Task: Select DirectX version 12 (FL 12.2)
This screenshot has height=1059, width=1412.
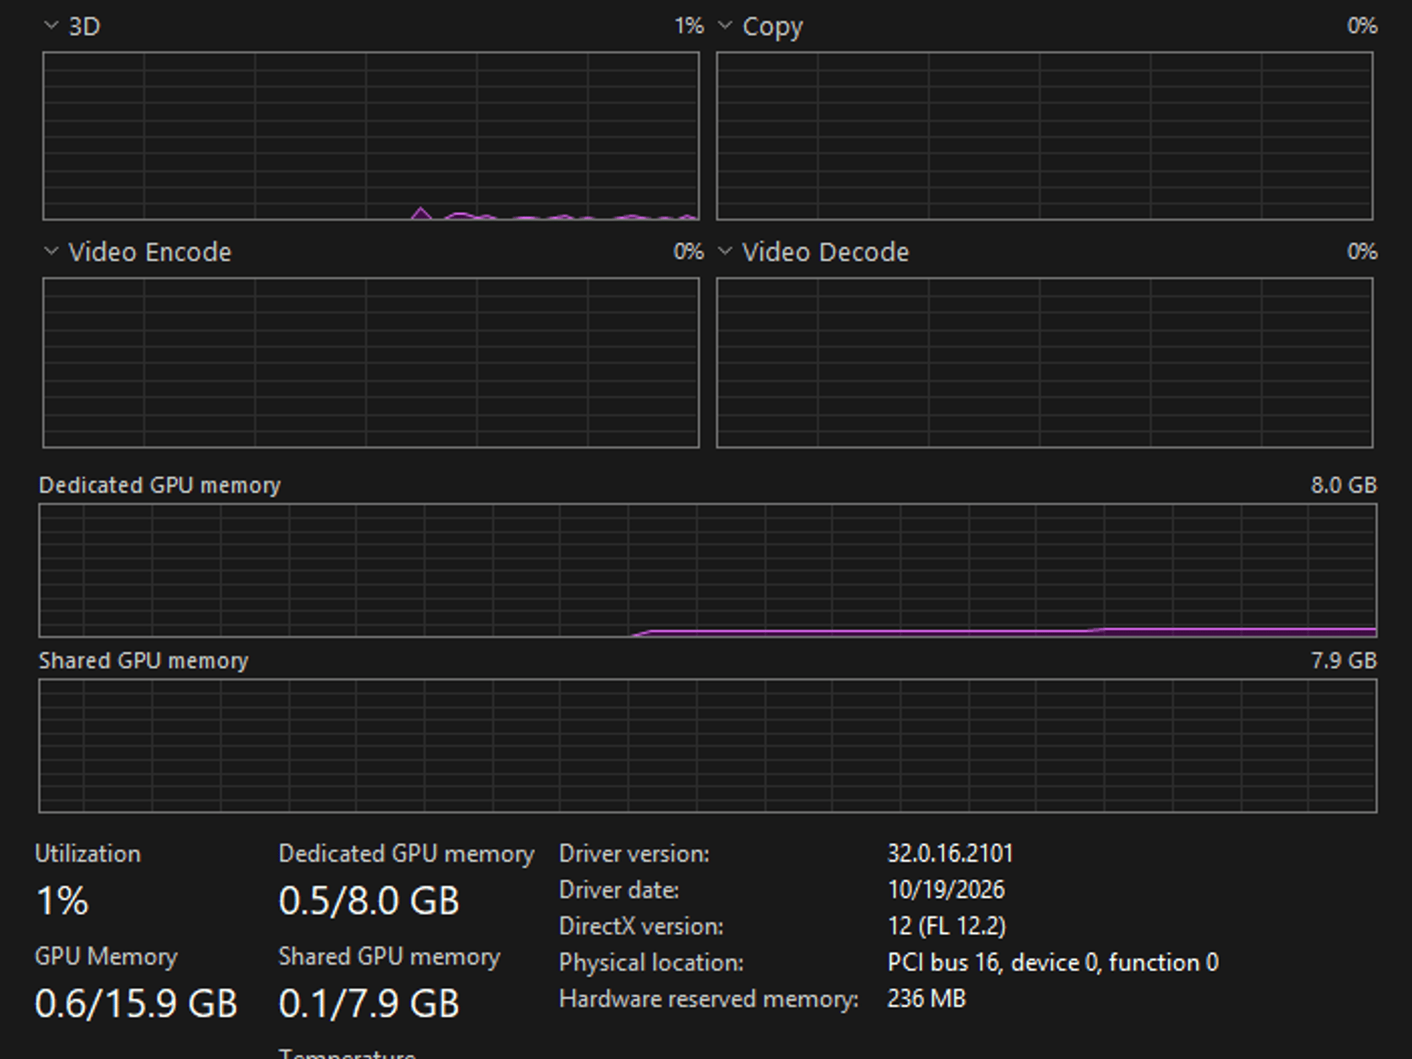Action: (947, 926)
